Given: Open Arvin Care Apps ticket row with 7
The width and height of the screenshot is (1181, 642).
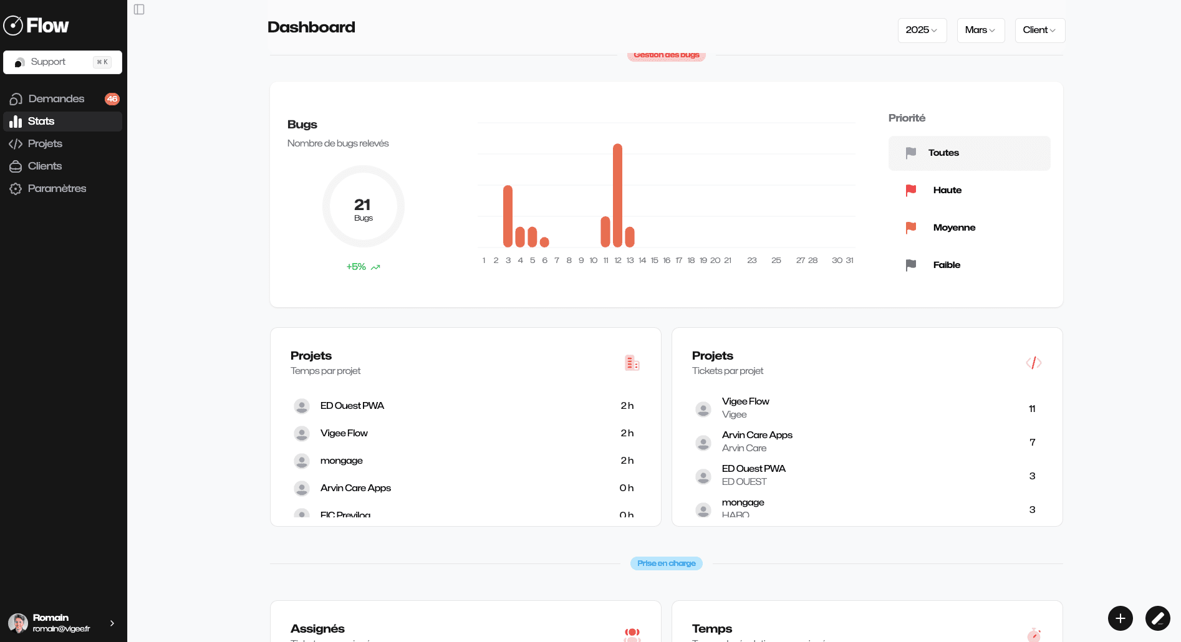Looking at the screenshot, I should pyautogui.click(x=867, y=442).
